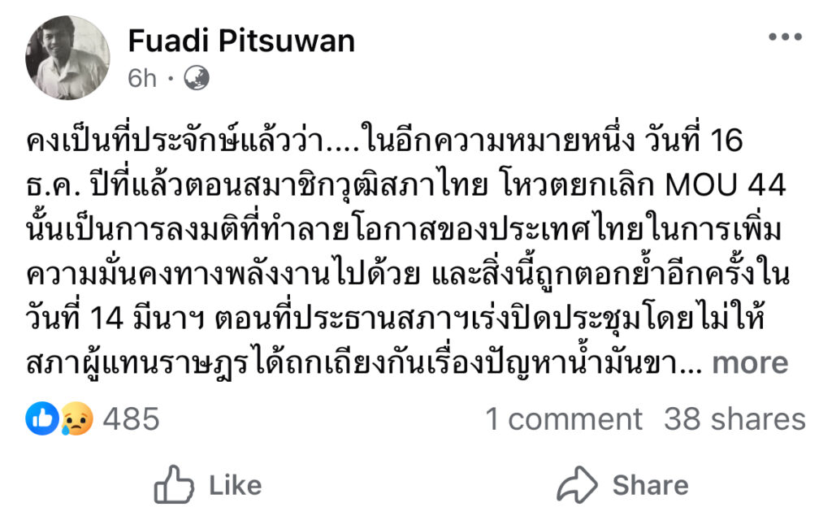Open the post options three-dot menu
Image resolution: width=832 pixels, height=520 pixels.
pyautogui.click(x=784, y=38)
